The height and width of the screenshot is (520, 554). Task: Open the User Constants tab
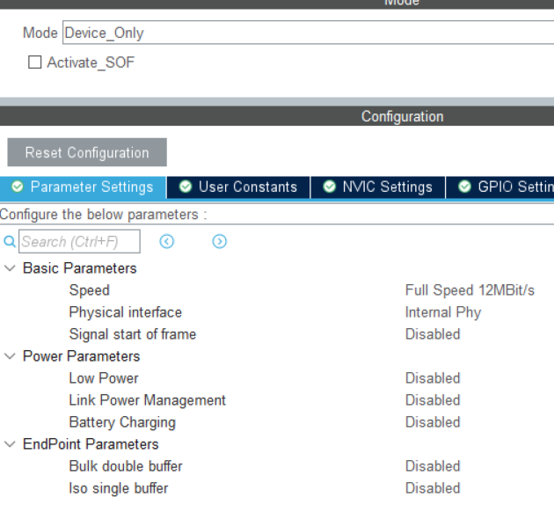point(238,187)
